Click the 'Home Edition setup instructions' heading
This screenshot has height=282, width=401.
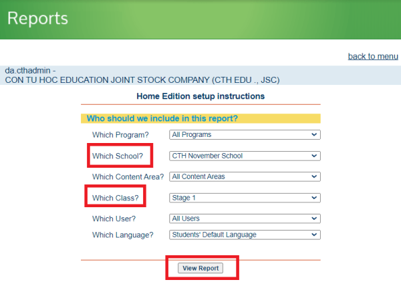[200, 96]
